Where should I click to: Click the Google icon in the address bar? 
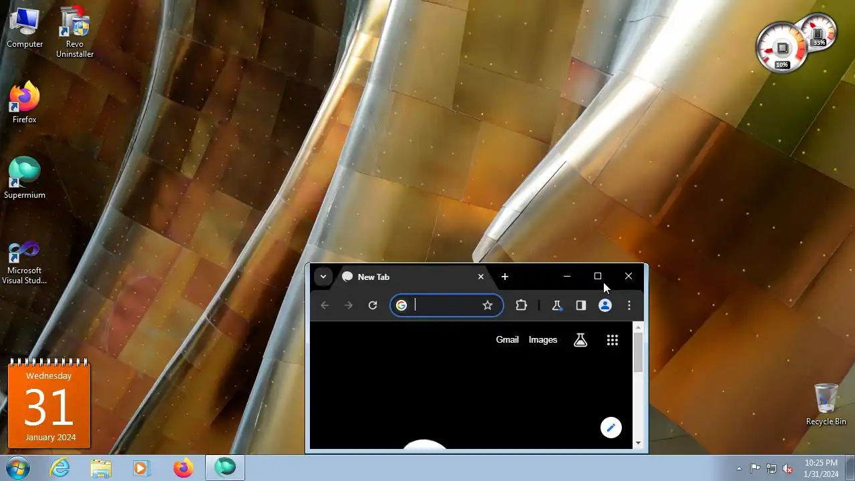click(401, 305)
